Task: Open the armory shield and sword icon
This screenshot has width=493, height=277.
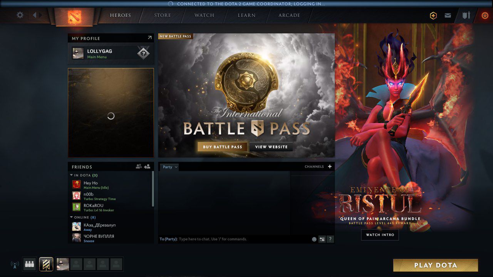Action: [x=466, y=15]
